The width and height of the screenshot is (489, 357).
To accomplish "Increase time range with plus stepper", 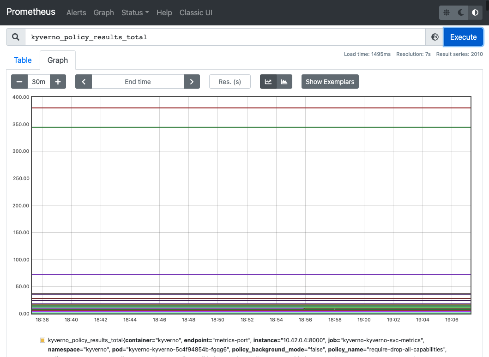I will [58, 81].
